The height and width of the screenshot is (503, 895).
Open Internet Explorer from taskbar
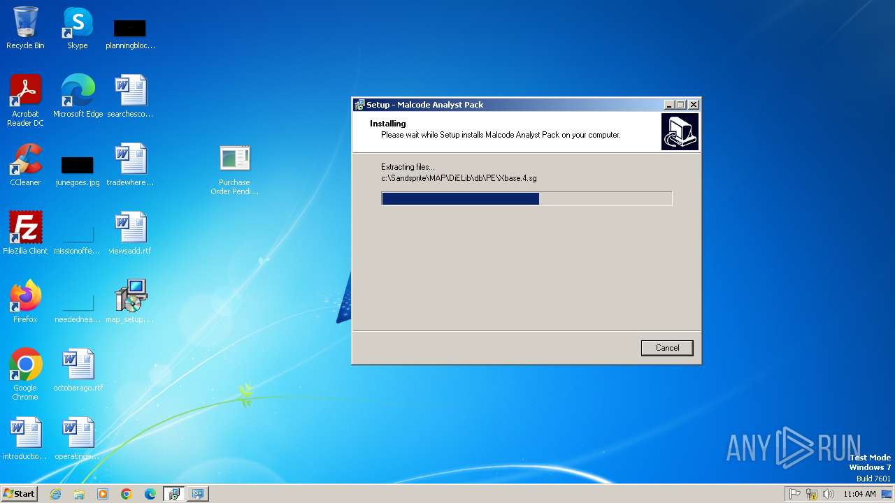click(55, 494)
